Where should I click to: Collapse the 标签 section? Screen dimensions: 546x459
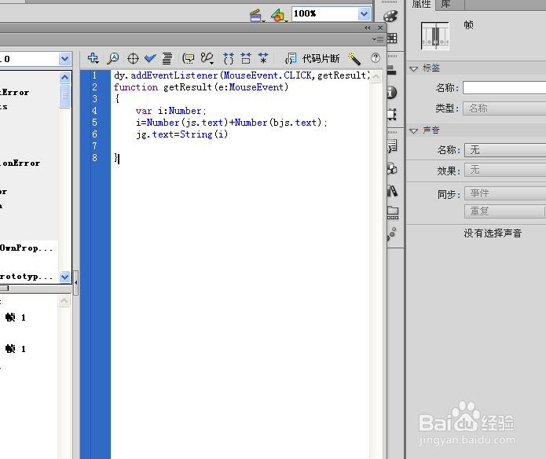click(x=414, y=68)
